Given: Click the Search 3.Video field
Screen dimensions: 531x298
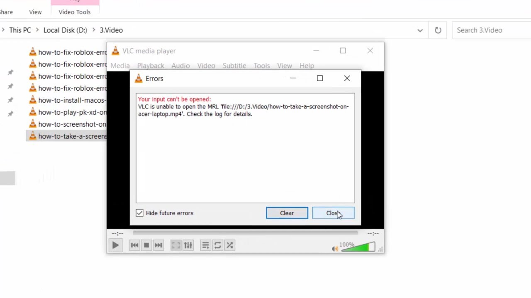Looking at the screenshot, I should pos(492,30).
